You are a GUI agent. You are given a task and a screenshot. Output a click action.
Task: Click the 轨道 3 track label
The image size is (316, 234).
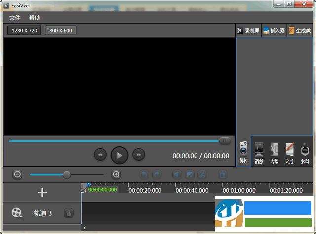tap(43, 213)
